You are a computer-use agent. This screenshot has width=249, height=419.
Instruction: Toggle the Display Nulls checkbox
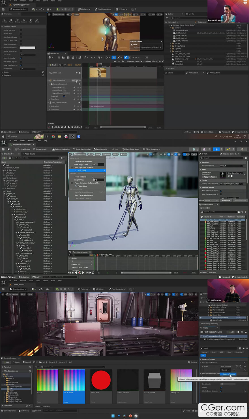(21, 34)
